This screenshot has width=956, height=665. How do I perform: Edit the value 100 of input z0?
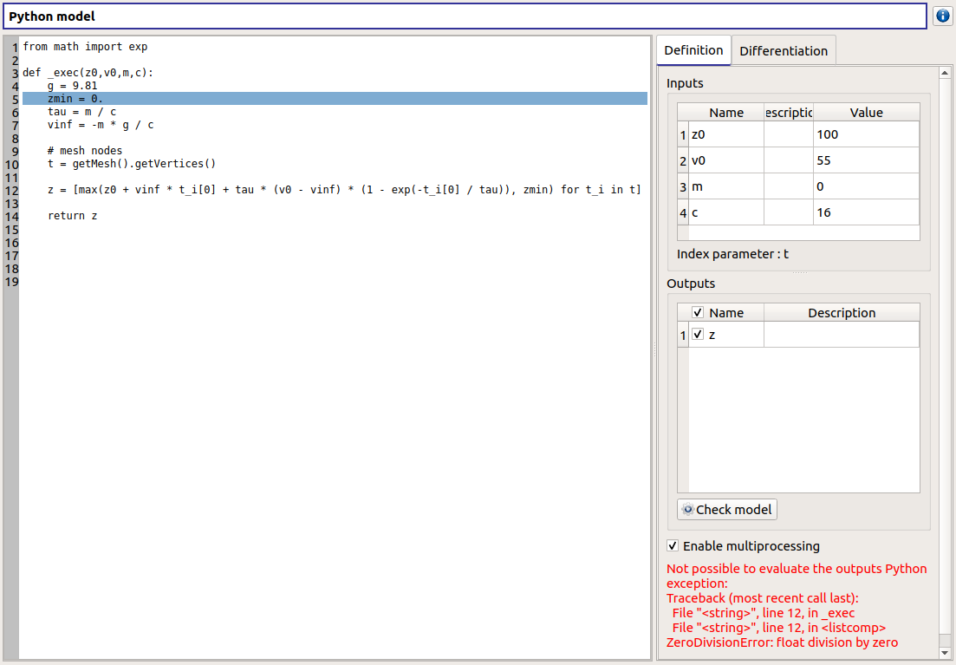point(864,134)
